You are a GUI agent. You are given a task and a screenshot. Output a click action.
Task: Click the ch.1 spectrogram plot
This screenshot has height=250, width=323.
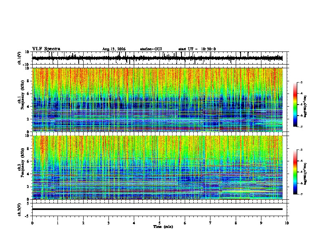click(157, 100)
